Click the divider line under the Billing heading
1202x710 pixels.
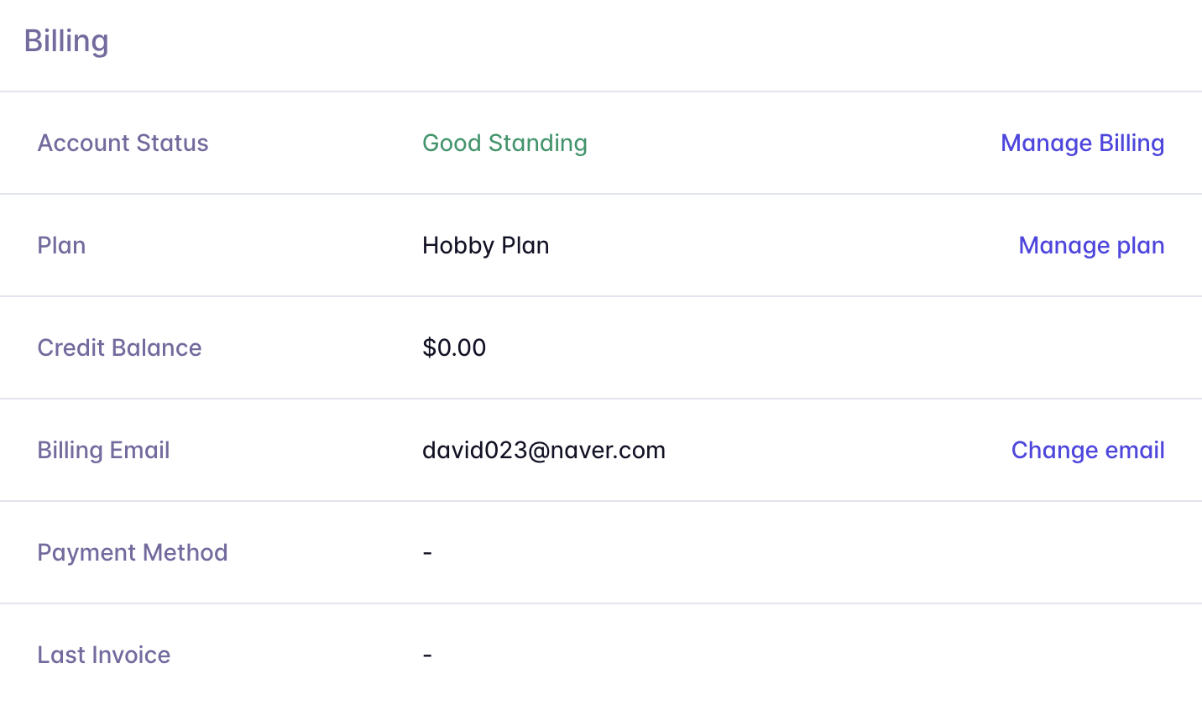pos(601,91)
